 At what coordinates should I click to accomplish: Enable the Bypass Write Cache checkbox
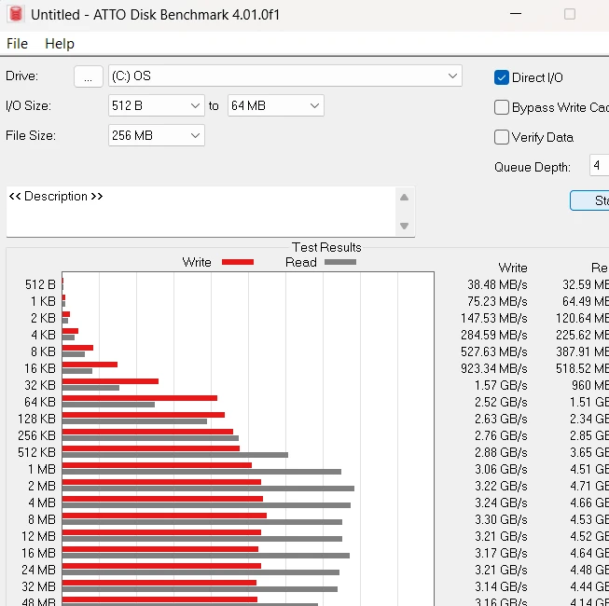click(502, 107)
